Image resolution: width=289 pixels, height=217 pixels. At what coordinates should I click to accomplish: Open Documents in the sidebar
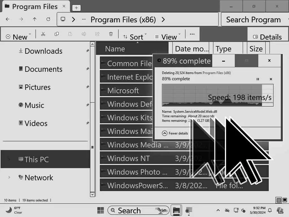point(43,69)
